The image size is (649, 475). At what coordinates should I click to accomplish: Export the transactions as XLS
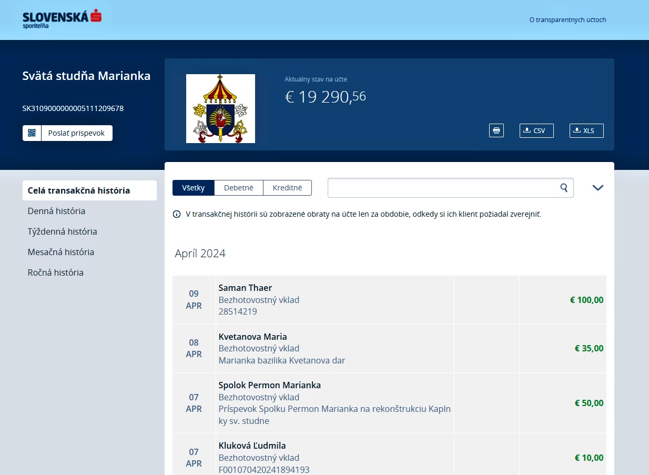[x=586, y=130]
